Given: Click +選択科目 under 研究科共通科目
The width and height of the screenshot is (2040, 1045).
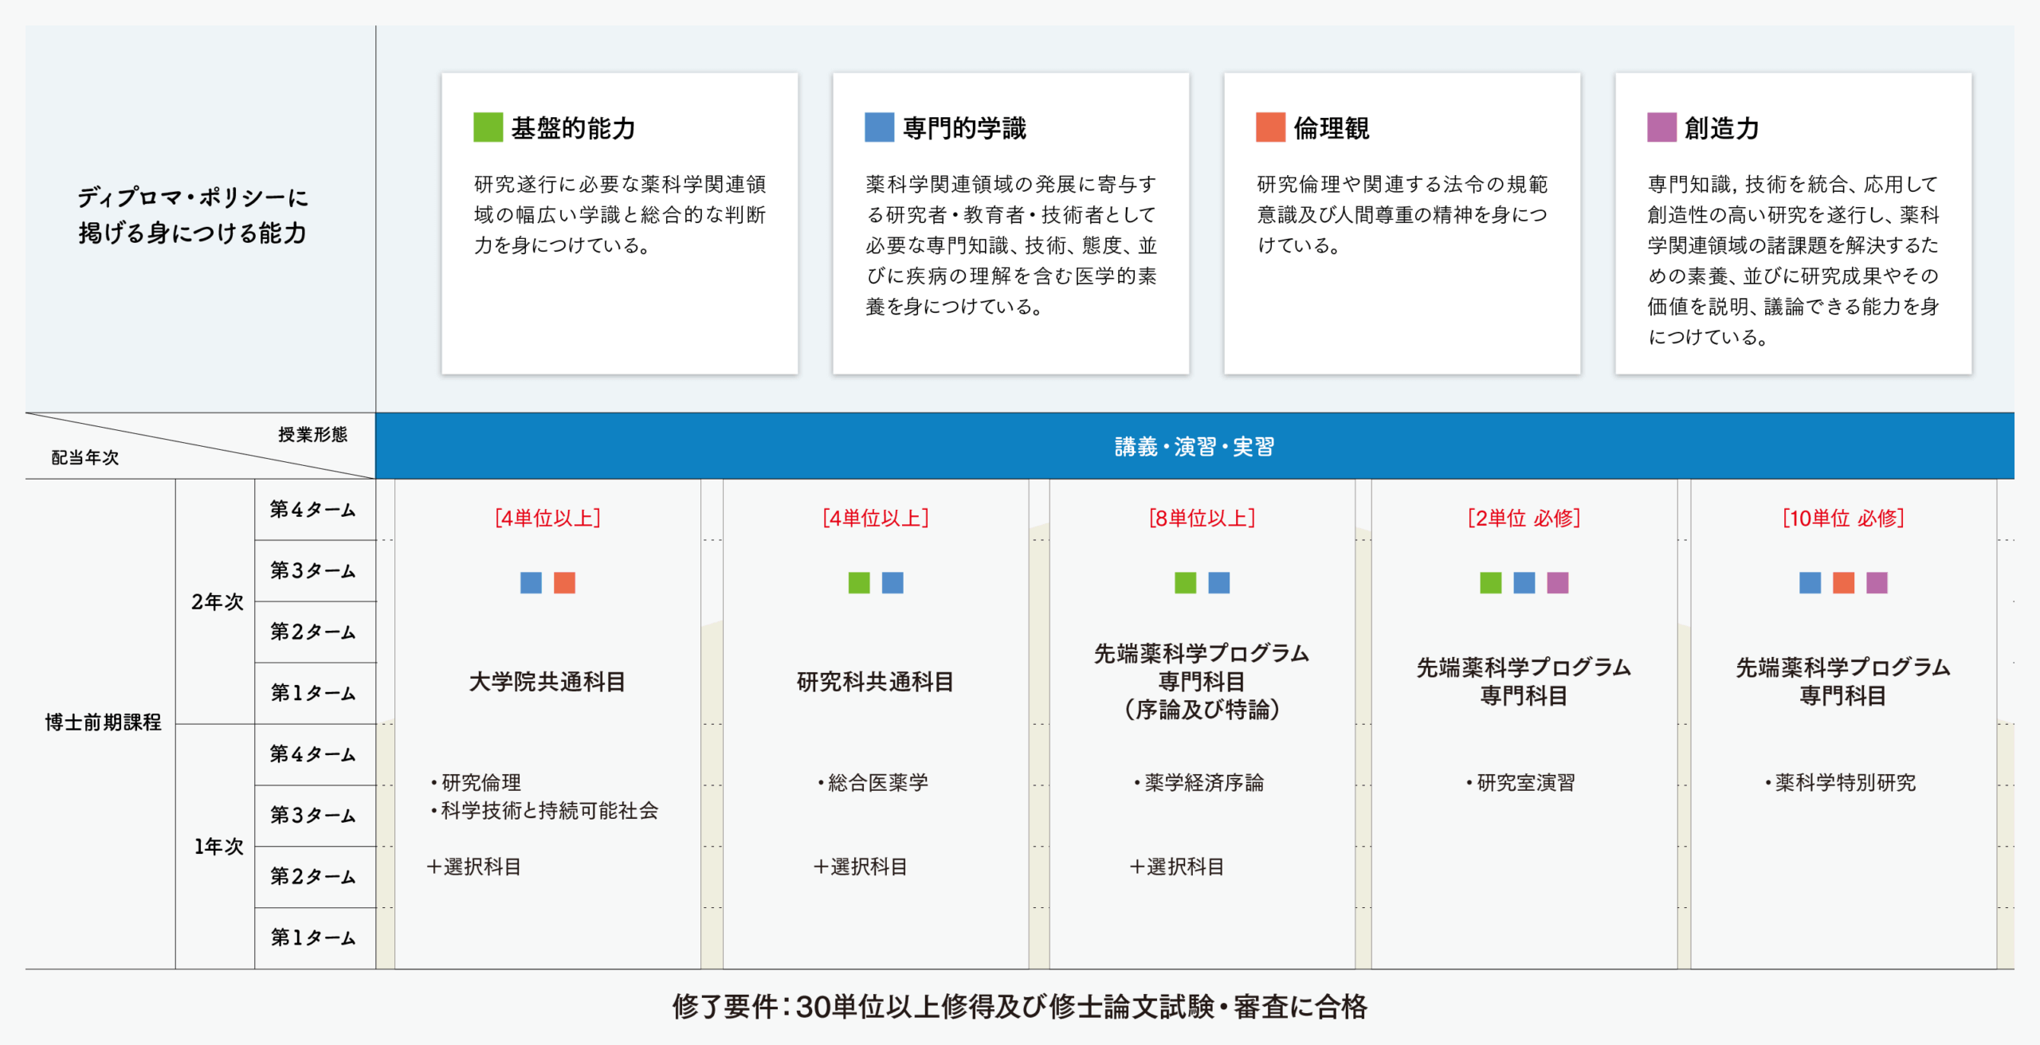Looking at the screenshot, I should click(x=861, y=867).
